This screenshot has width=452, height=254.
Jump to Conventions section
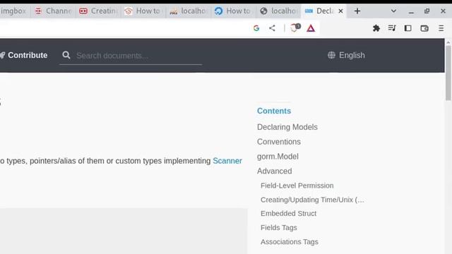point(279,142)
